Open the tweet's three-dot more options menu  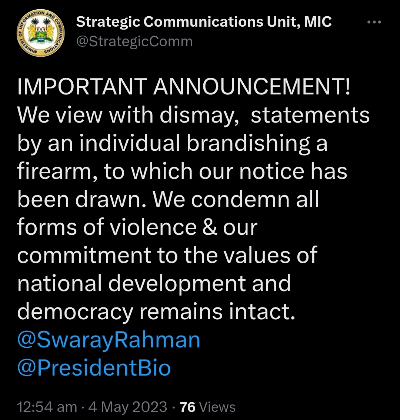pos(374,22)
